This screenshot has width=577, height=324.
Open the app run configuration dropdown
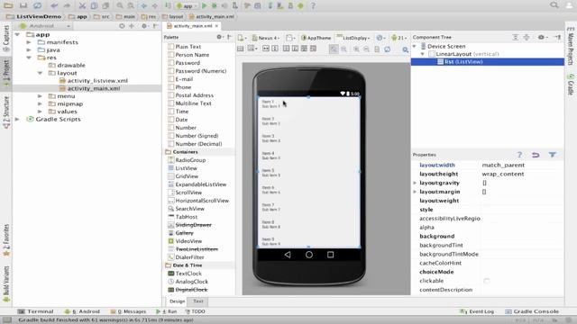pos(187,6)
